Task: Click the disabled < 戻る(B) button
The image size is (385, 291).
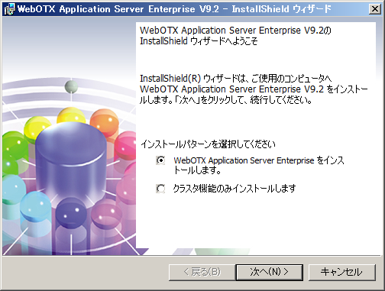Action: coord(202,272)
